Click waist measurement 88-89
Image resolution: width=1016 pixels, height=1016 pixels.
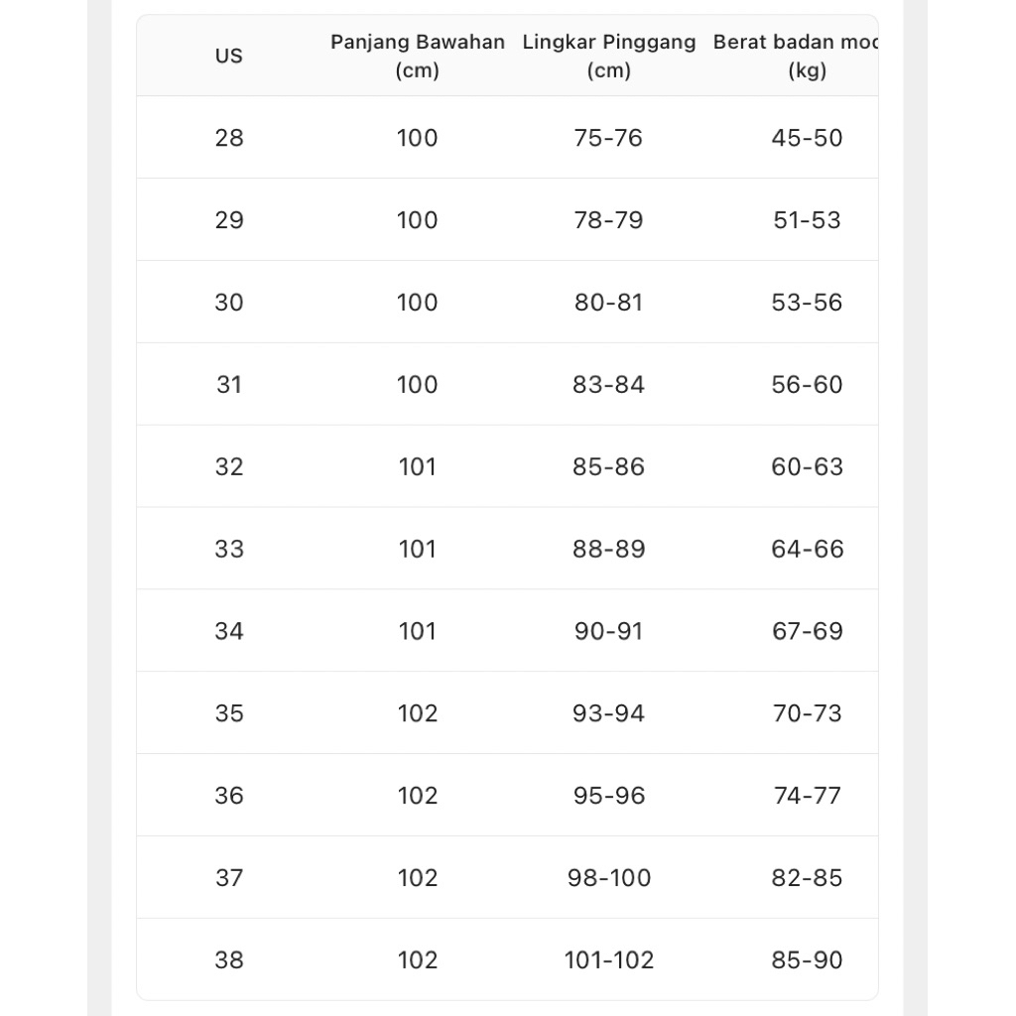608,550
